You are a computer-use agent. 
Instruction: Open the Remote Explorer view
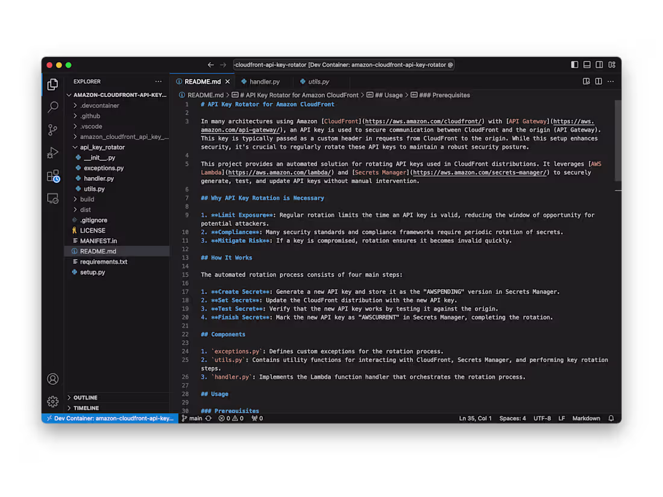(52, 199)
